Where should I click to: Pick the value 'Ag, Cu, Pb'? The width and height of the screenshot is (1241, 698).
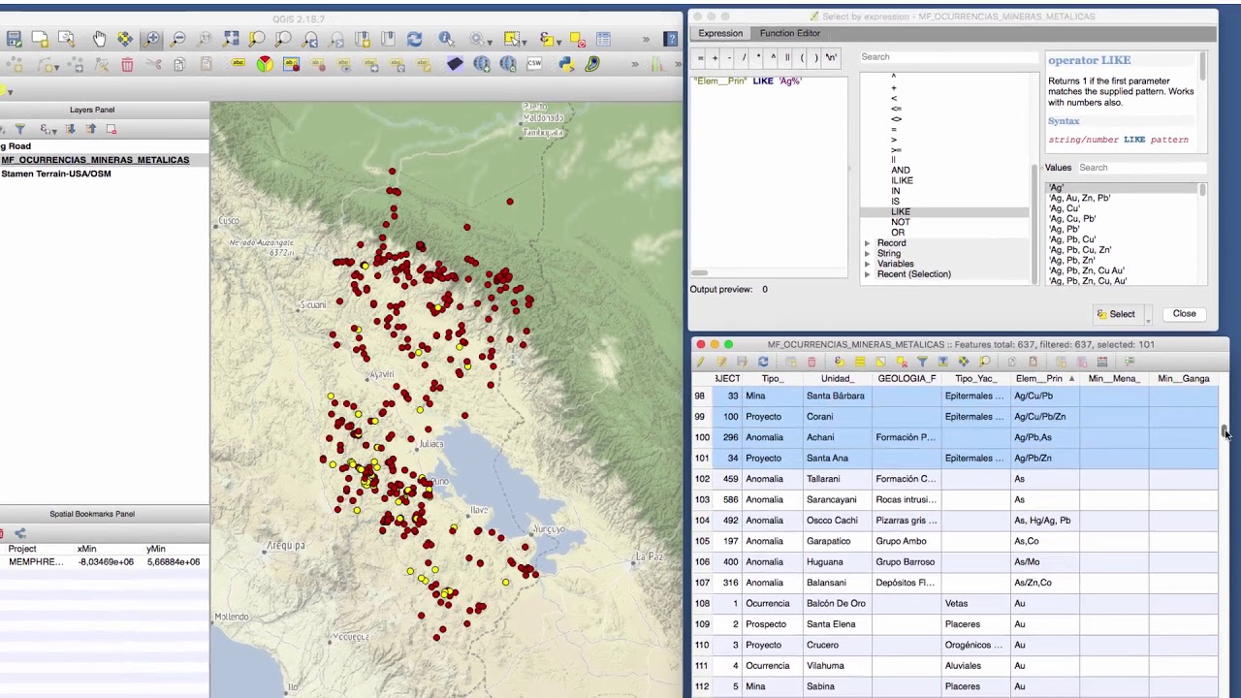coord(1072,219)
